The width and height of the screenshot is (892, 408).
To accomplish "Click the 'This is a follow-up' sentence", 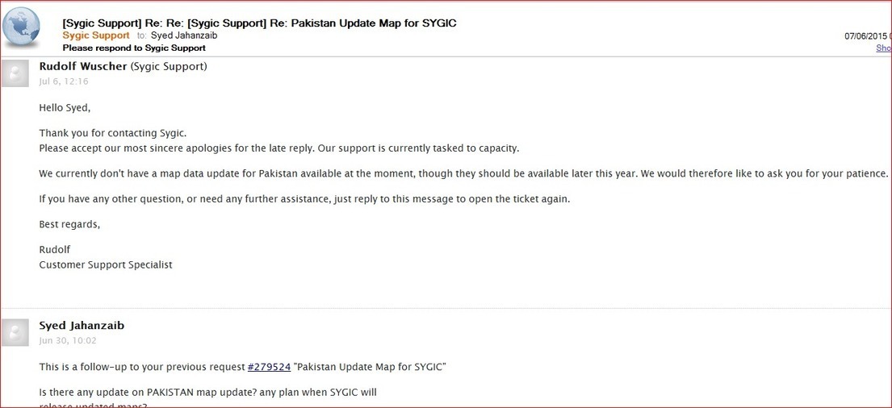I will pyautogui.click(x=142, y=367).
